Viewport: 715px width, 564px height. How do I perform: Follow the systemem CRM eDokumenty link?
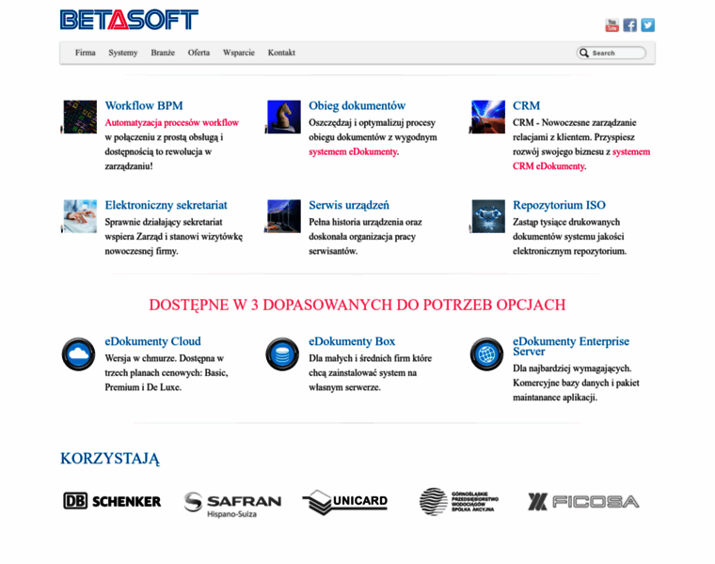[581, 159]
